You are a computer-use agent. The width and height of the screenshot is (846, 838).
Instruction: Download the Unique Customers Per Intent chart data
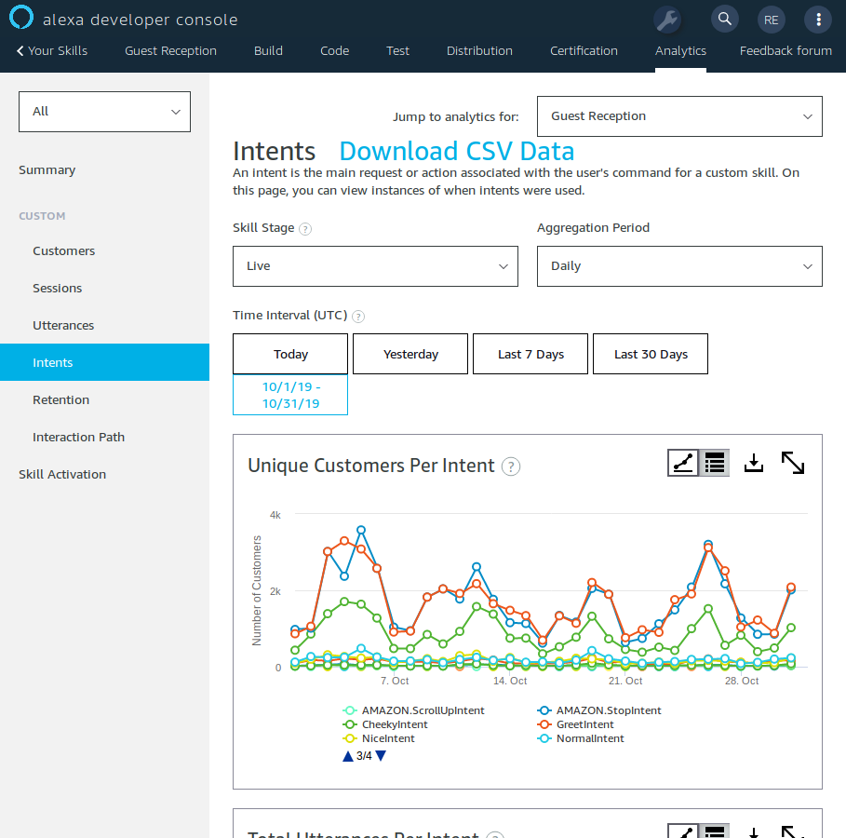point(754,462)
